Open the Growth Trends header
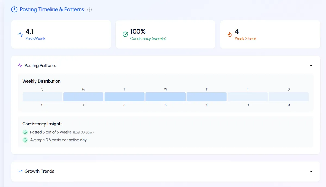This screenshot has height=187, width=326. (39, 171)
